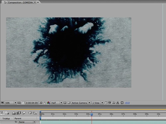The image size is (166, 124).
Task: Open the Half resolution dropdown
Action: [57, 103]
